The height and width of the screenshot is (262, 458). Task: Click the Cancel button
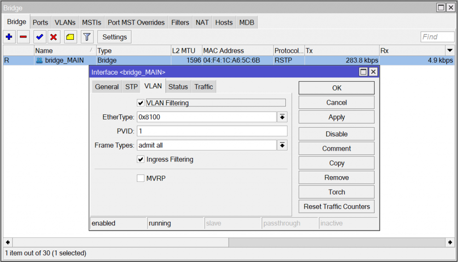[336, 102]
